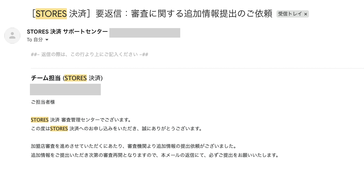Remove the 受信トレイ label with its × icon

click(306, 14)
